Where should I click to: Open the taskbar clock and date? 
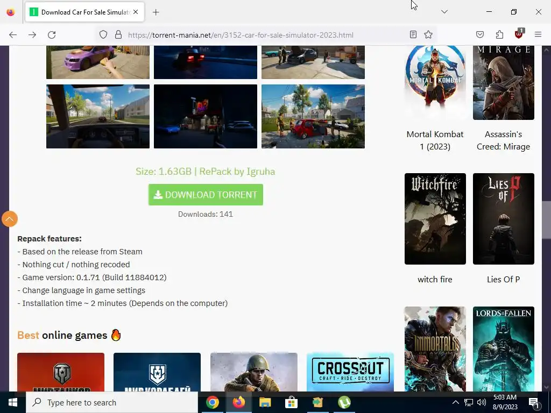point(505,402)
